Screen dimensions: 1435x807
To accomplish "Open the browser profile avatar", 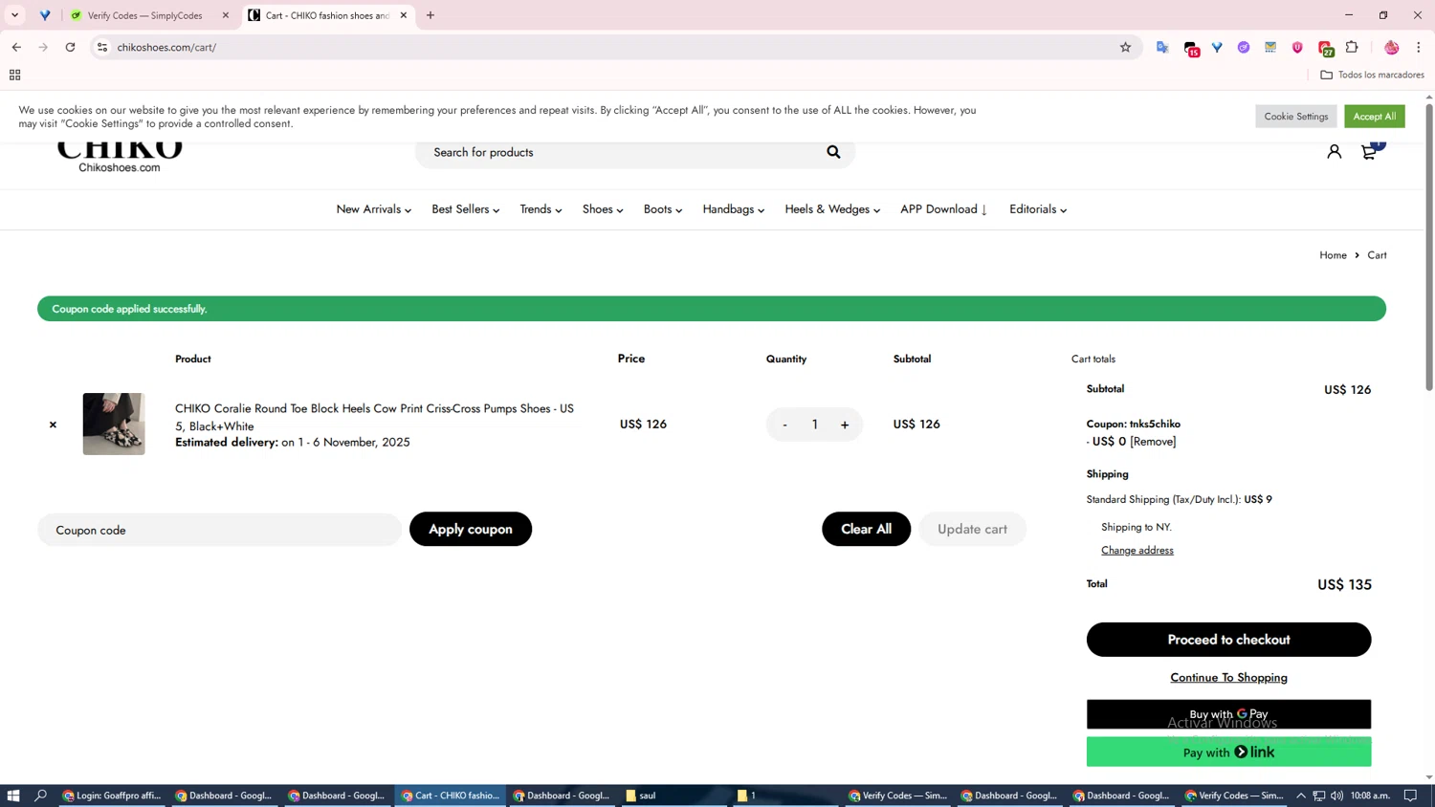I will tap(1391, 47).
